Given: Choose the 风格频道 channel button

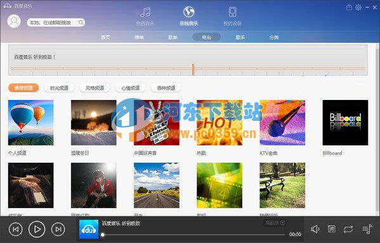Looking at the screenshot, I should (x=95, y=88).
